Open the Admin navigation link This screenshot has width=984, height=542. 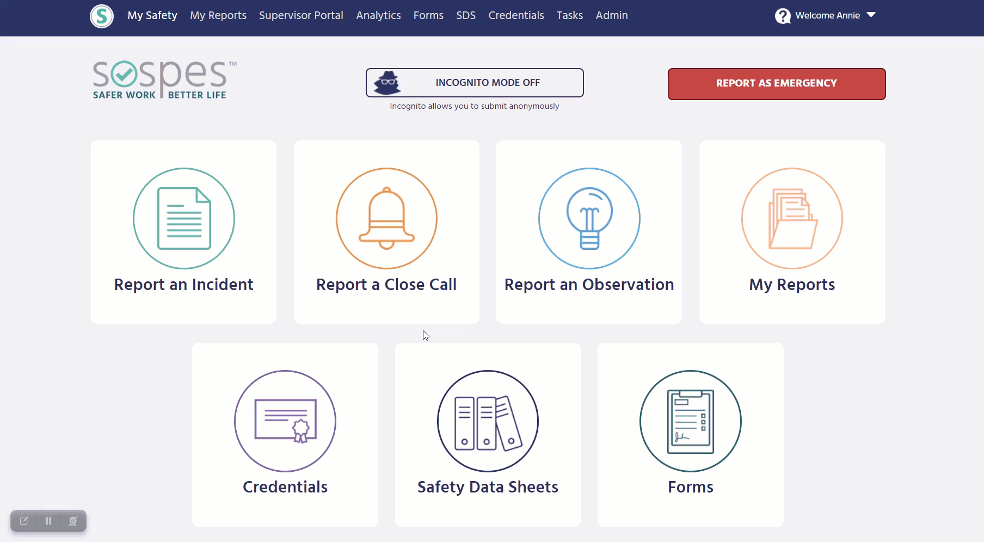point(612,16)
